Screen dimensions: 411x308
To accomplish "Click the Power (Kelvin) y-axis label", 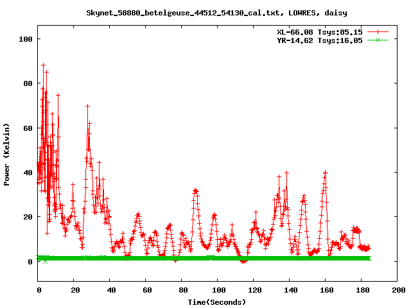I will [6, 155].
